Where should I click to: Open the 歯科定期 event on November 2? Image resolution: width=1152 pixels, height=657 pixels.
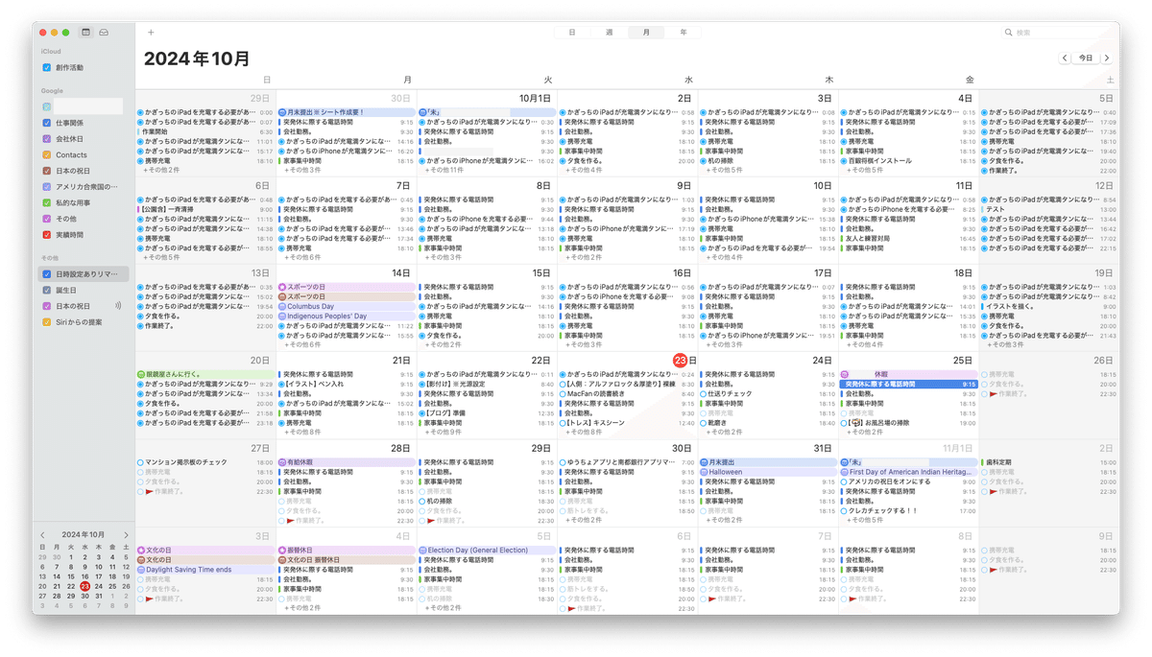point(1048,462)
